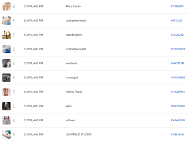
Task: Open asset link #144277141
Action: click(x=177, y=63)
